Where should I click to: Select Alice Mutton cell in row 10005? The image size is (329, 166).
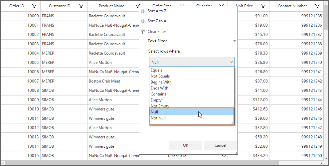click(x=113, y=63)
